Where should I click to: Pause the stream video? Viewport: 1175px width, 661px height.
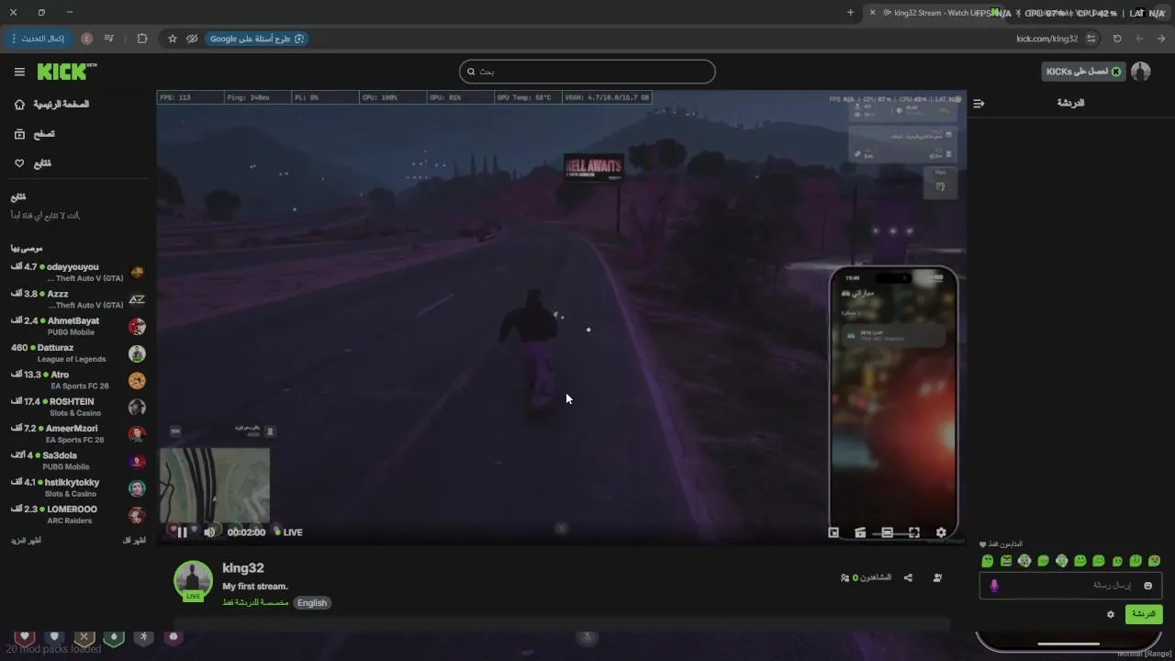(182, 532)
